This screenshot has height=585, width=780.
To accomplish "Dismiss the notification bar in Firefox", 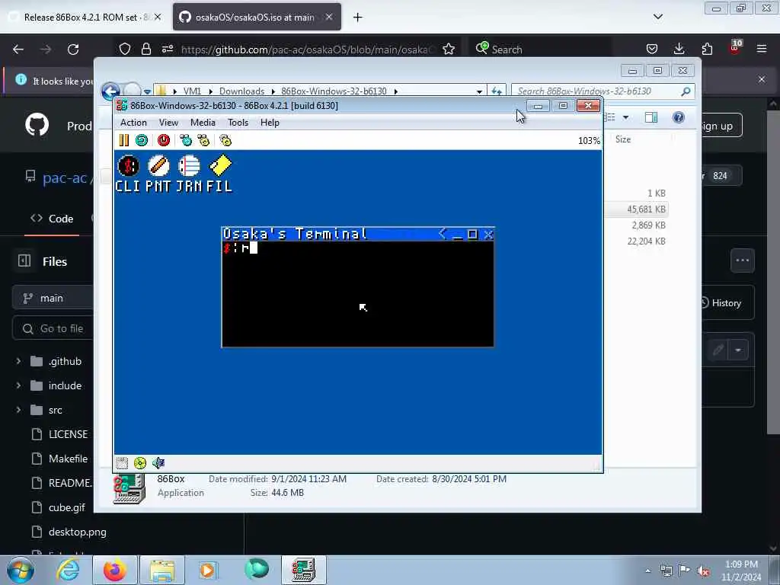I will pos(761,79).
